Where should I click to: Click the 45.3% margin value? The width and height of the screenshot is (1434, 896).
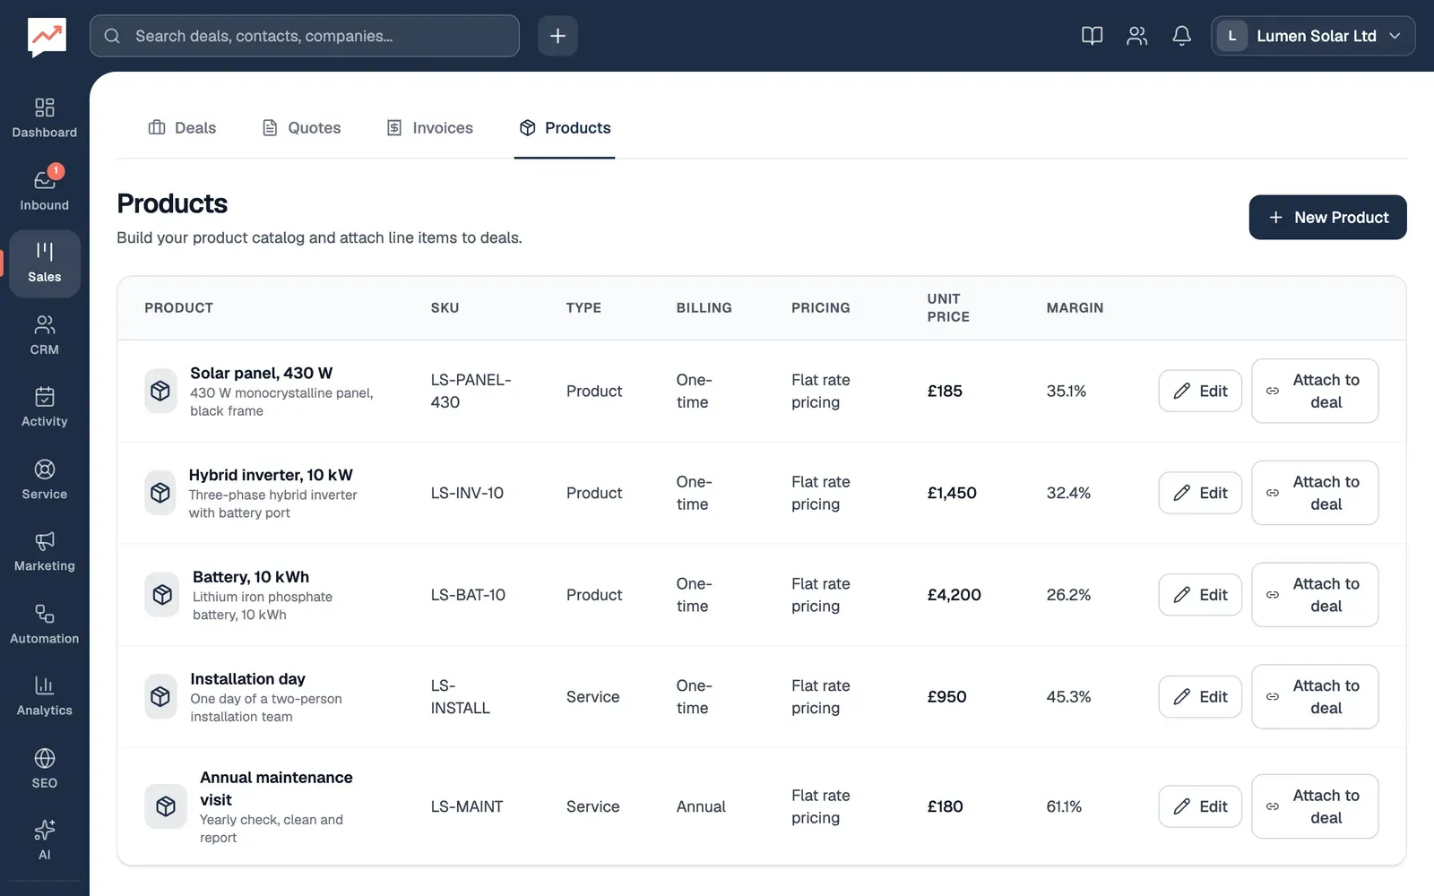point(1068,696)
